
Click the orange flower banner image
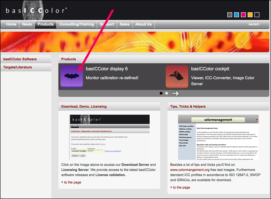(135, 42)
